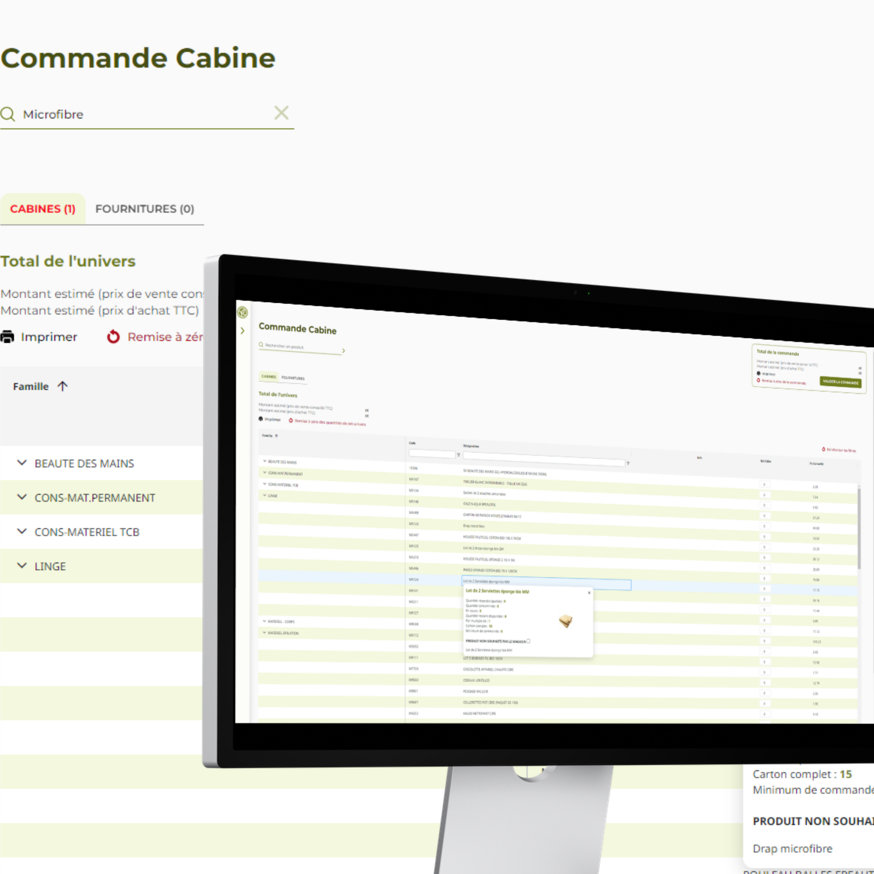Clear the Microfibre search with the X icon

[281, 113]
